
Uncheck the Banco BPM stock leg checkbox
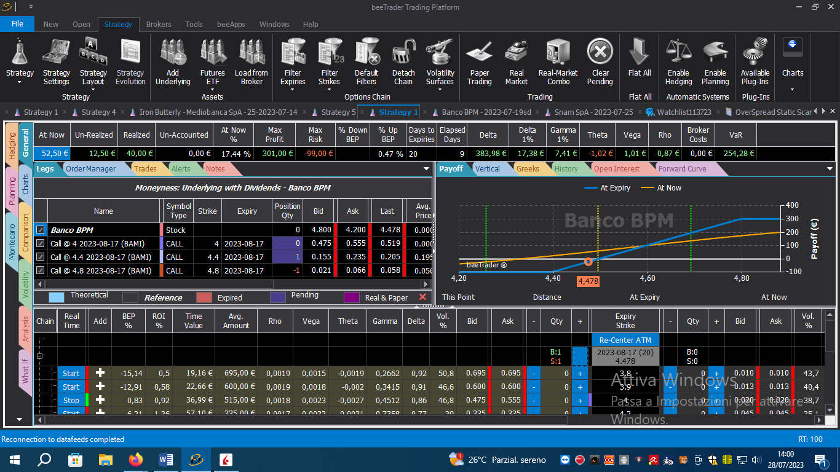pyautogui.click(x=41, y=230)
